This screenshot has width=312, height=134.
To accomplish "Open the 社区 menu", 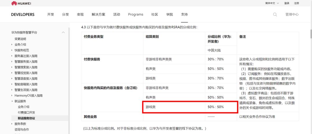I will (x=155, y=14).
